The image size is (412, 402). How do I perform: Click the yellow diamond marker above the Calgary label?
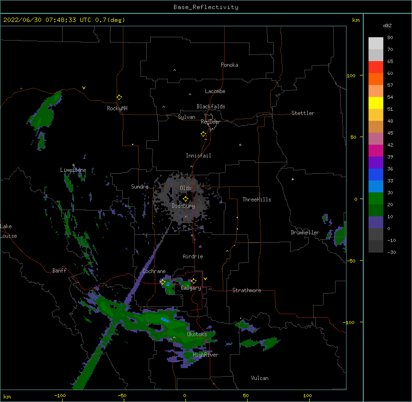tap(194, 281)
